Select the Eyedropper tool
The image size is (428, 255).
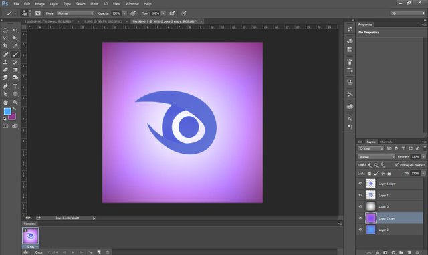pyautogui.click(x=15, y=46)
